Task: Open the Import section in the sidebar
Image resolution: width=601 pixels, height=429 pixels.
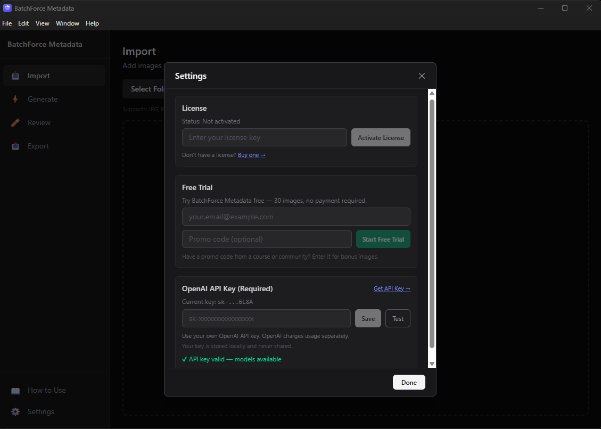Action: [16, 76]
